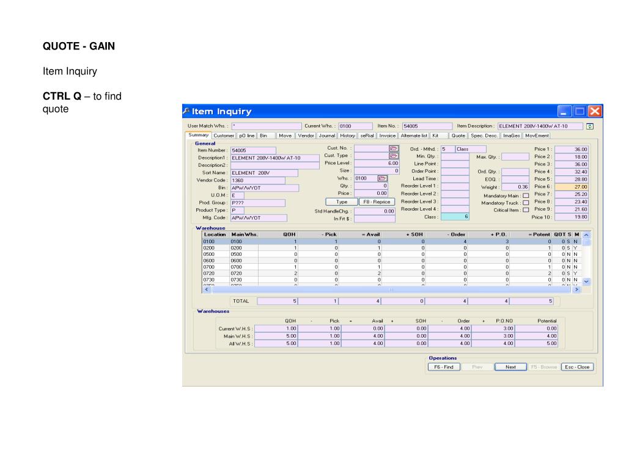Screen dimensions: 626x469
Task: Click the Type button
Action: click(x=341, y=202)
